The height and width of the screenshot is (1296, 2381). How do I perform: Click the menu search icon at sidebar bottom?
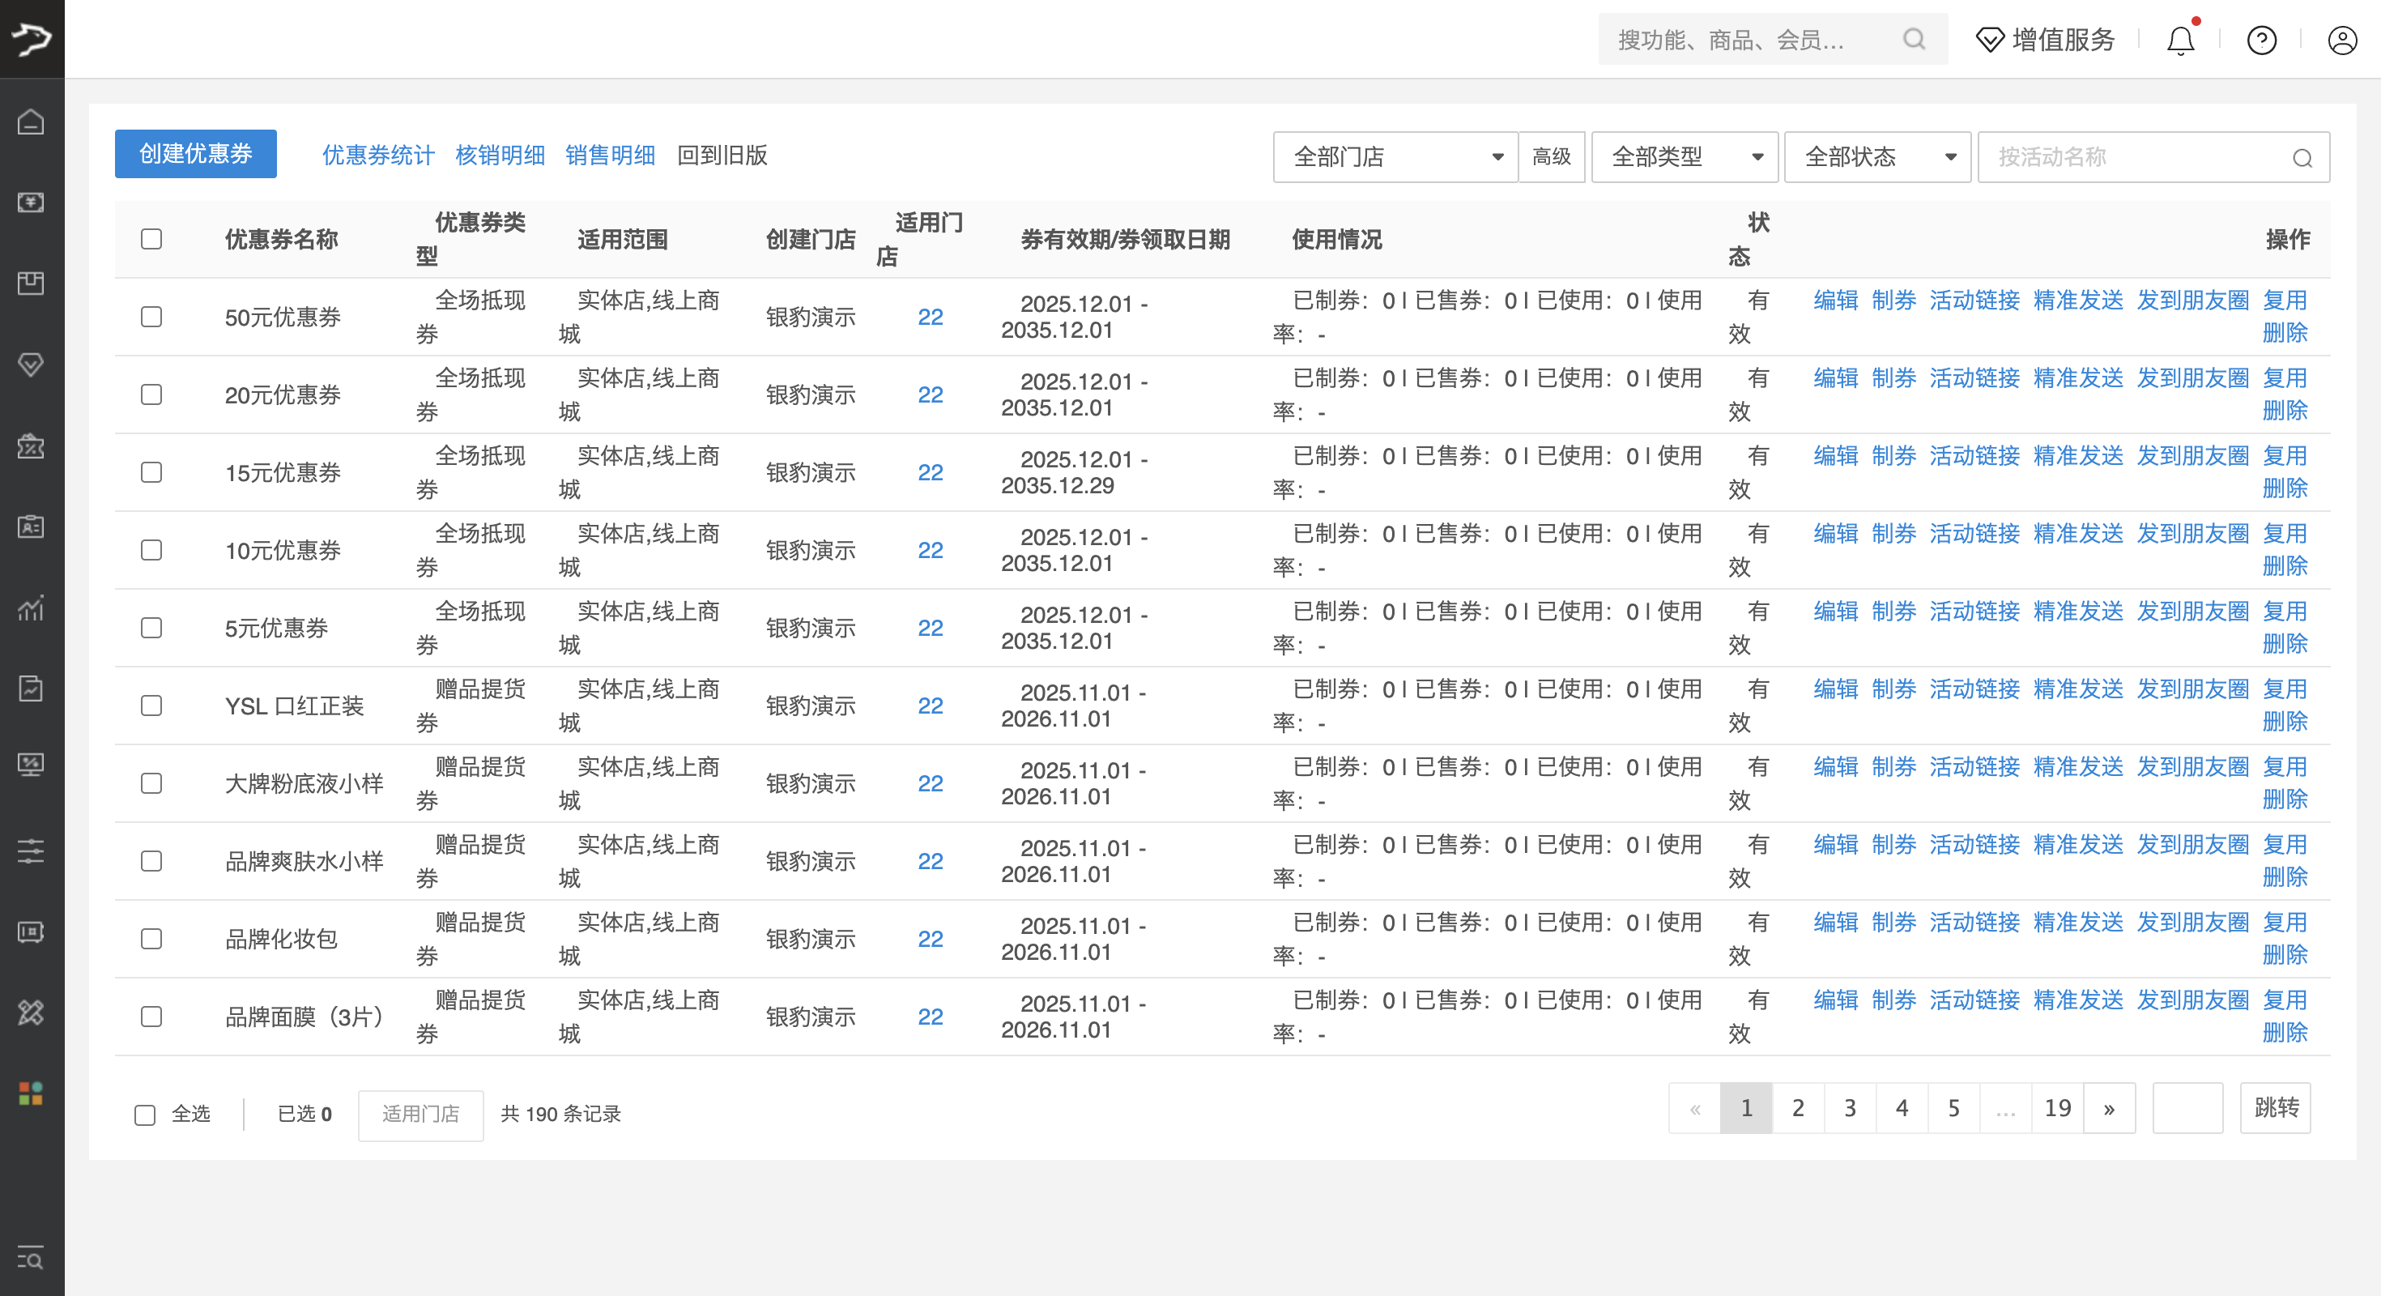click(32, 1258)
